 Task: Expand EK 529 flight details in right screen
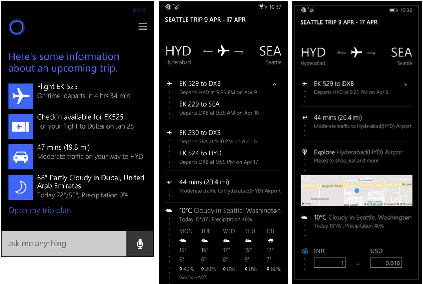pos(406,84)
